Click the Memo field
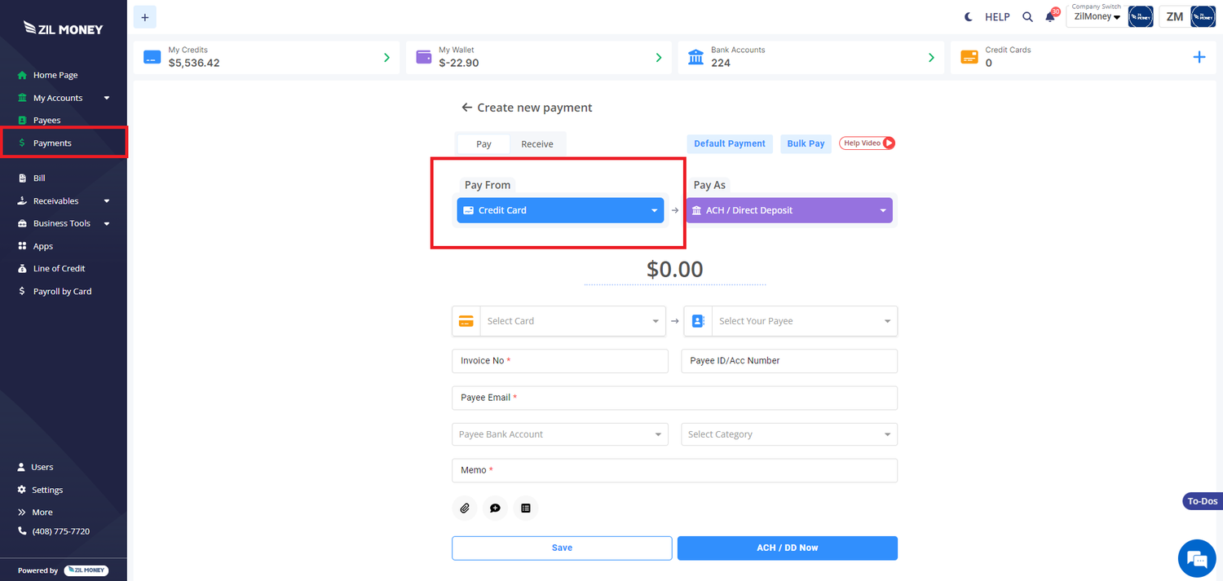The height and width of the screenshot is (581, 1223). 674,470
